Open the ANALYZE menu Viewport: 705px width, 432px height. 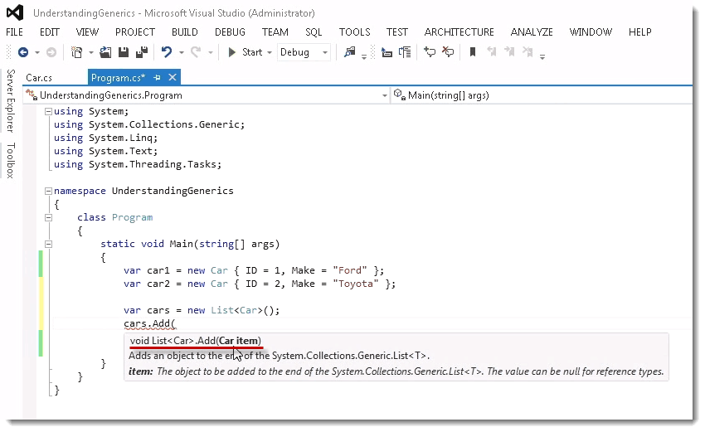(532, 32)
